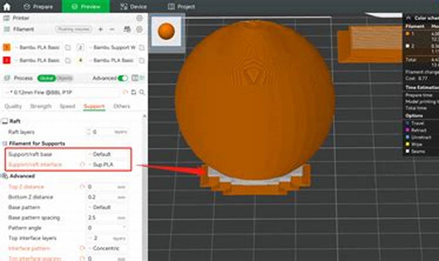Disable the Advanced process toggle
Image resolution: width=439 pixels, height=261 pixels.
tap(123, 78)
